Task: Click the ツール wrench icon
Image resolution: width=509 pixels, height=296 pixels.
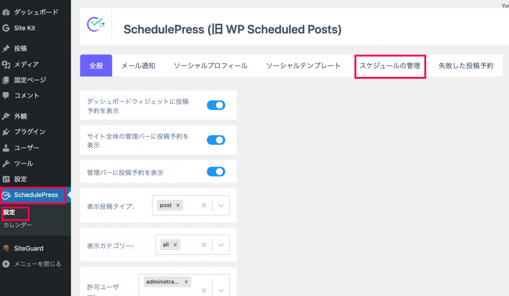Action: (x=6, y=164)
